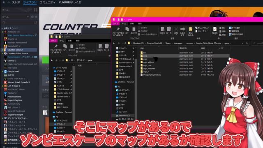This screenshot has height=148, width=263.
Task: Collapse the お気に入り favorites section in Steam
Action: [x=2, y=28]
